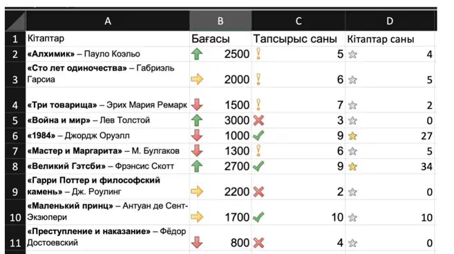Click the gold star beside 34
Viewport: 454px width, 254px height.
tap(352, 166)
